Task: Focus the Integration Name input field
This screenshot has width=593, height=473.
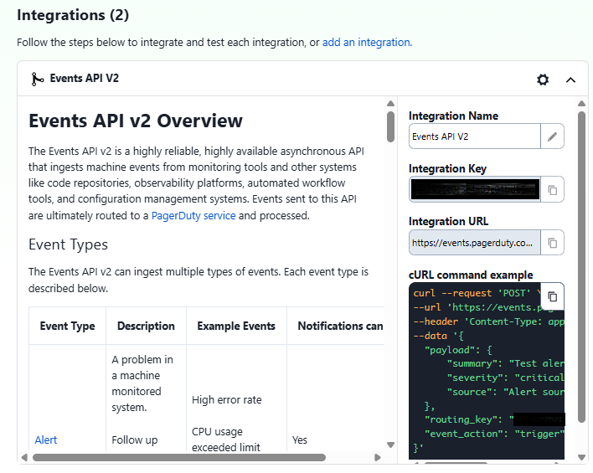Action: pos(475,136)
